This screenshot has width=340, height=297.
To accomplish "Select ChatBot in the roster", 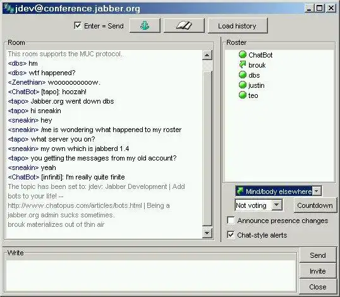I will pos(260,55).
